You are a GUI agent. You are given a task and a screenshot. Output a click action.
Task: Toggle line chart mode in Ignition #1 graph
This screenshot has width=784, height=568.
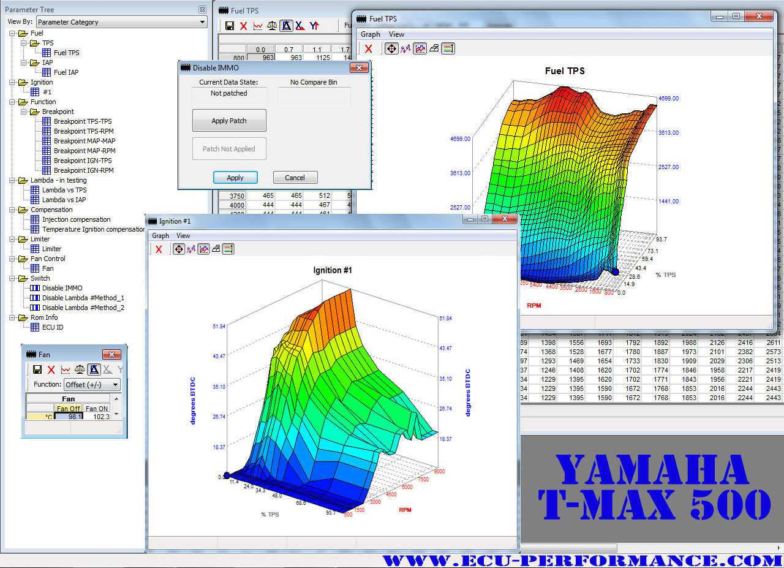point(203,249)
